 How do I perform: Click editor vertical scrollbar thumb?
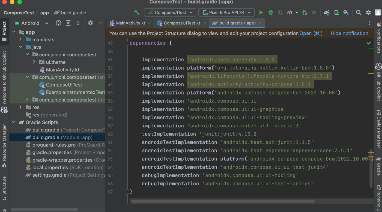point(371,168)
